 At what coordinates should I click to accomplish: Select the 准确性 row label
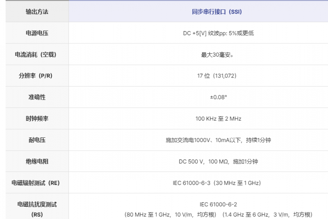click(x=37, y=97)
